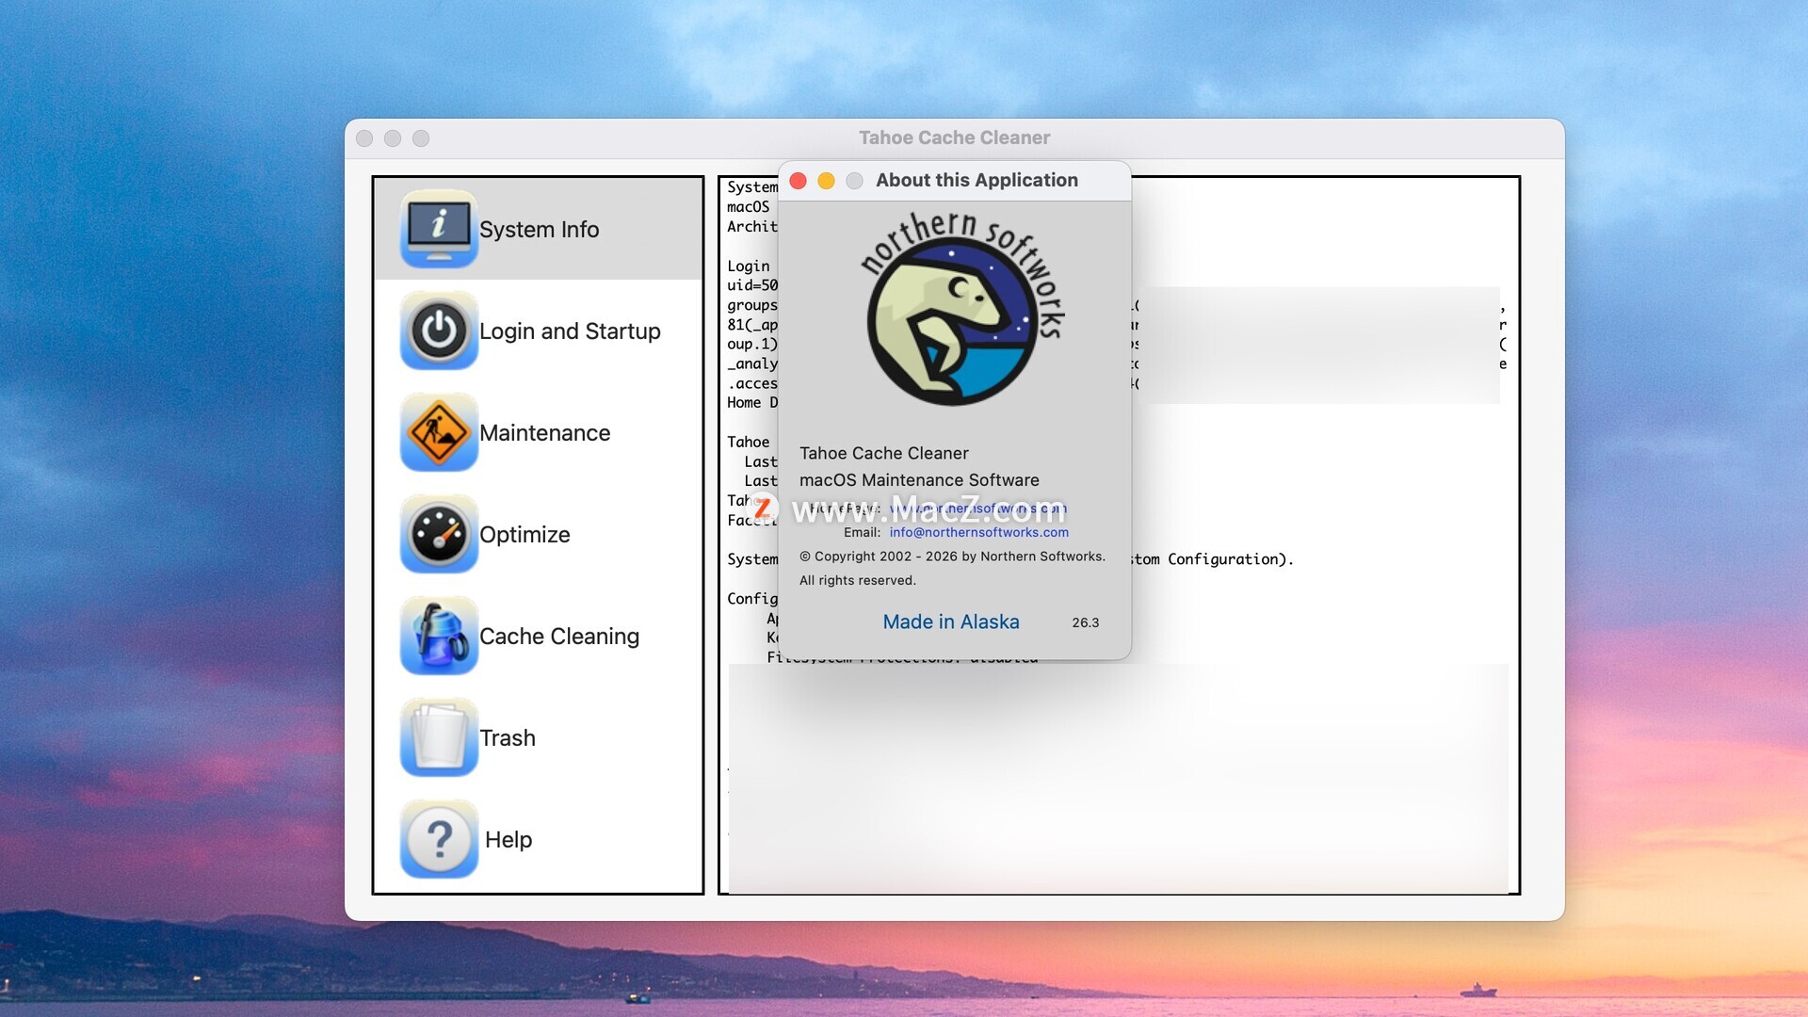The image size is (1808, 1017).
Task: Switch to Login and Startup section
Action: point(570,331)
